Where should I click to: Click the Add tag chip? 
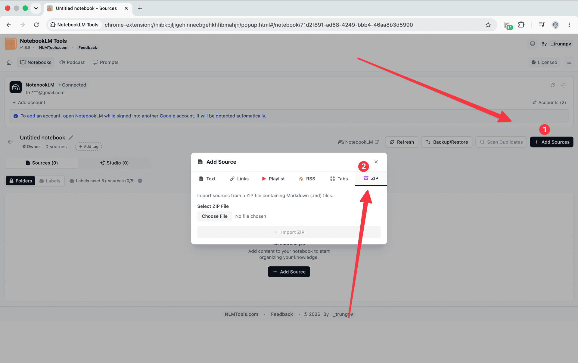click(x=89, y=147)
